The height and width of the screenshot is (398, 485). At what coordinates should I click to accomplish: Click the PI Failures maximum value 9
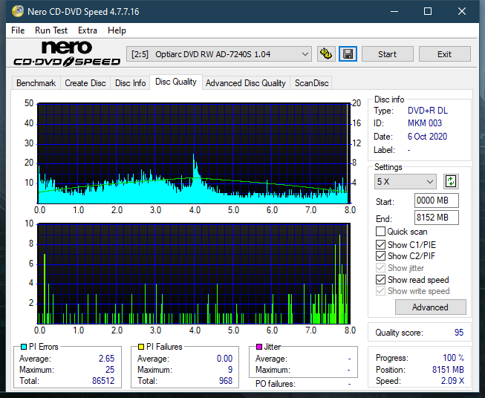coord(230,370)
